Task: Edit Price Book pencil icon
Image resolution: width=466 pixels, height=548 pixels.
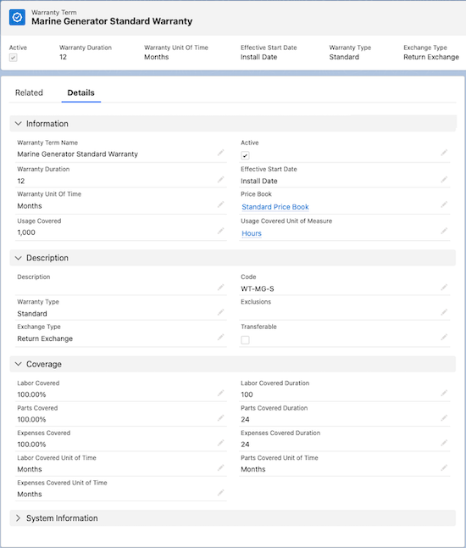Action: click(x=444, y=204)
